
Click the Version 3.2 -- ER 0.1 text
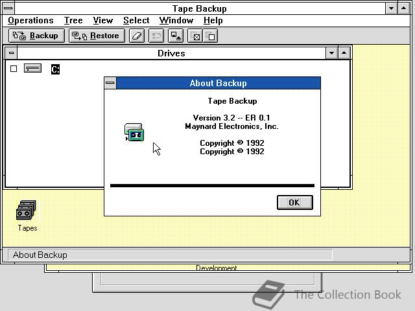click(231, 118)
